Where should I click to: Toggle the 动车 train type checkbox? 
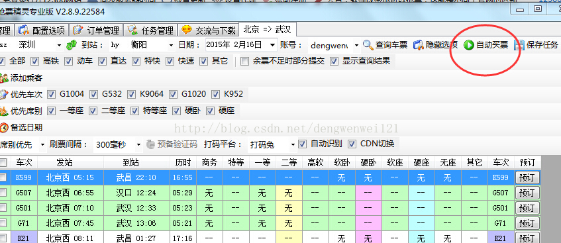pos(68,61)
